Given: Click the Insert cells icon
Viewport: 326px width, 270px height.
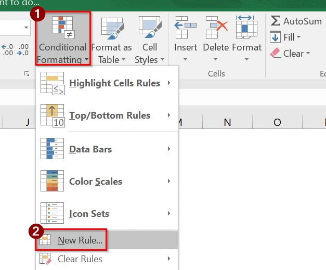Looking at the screenshot, I should (x=186, y=28).
